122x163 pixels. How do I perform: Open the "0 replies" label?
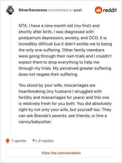pyautogui.click(x=46, y=141)
